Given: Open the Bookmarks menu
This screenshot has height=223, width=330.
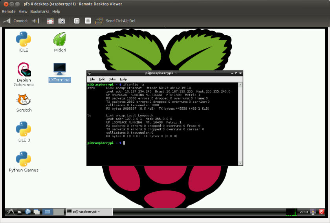Looking at the screenshot, I should click(x=40, y=11).
